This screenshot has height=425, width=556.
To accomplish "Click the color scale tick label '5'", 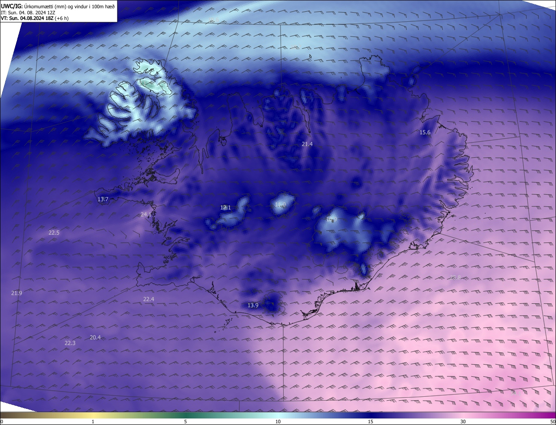I will [x=185, y=422].
